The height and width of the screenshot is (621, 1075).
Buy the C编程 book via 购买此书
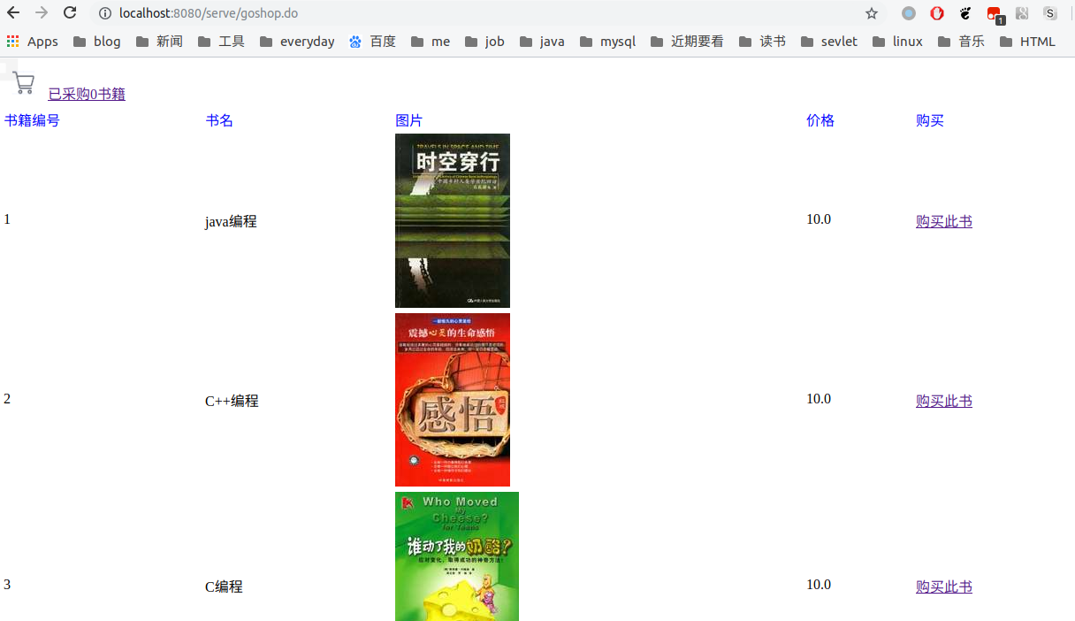[x=944, y=586]
